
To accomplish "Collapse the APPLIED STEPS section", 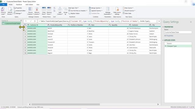I will (163, 40).
